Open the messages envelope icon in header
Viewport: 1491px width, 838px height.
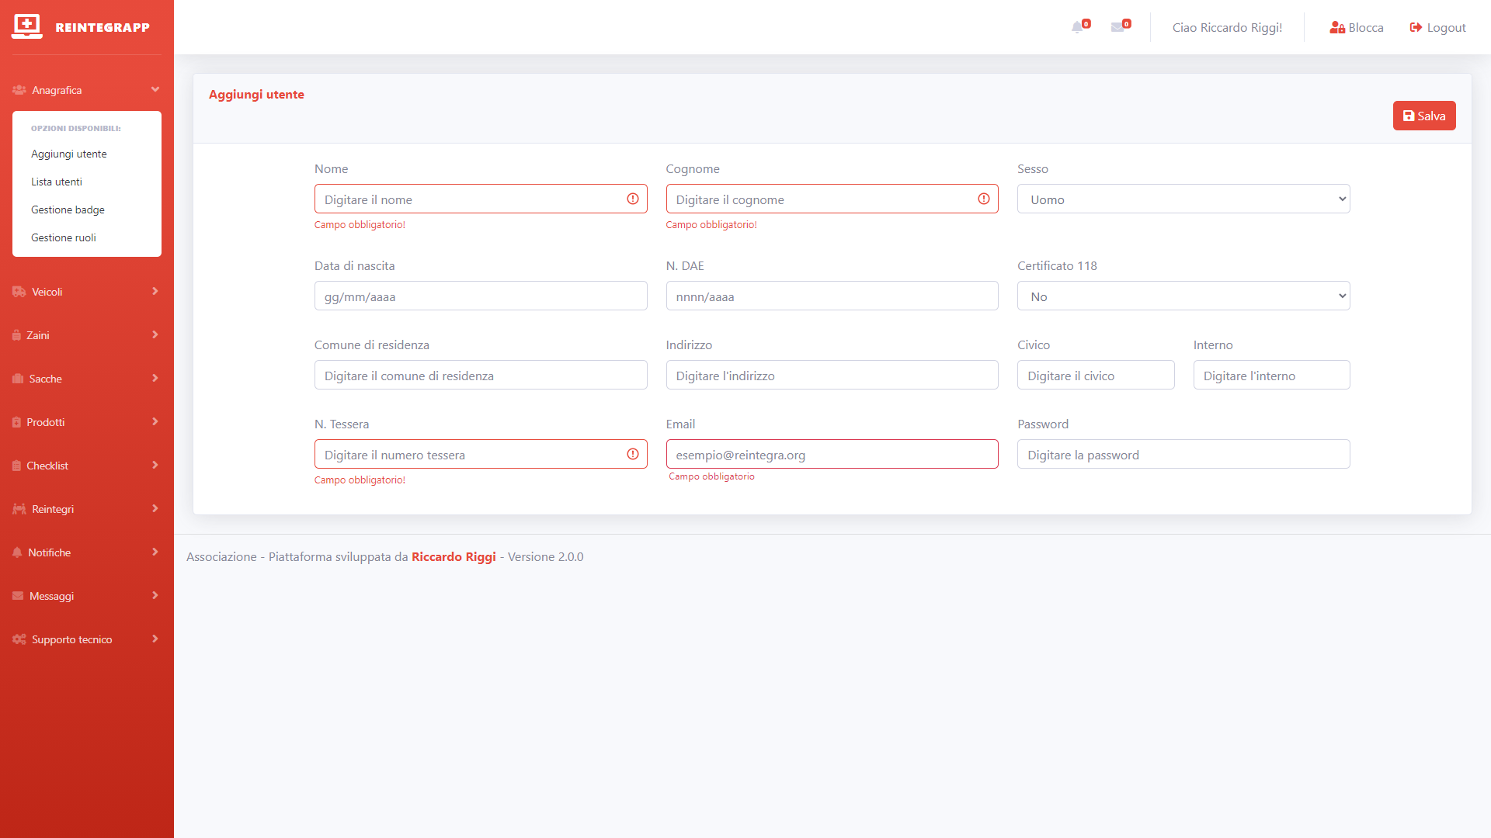[1117, 27]
